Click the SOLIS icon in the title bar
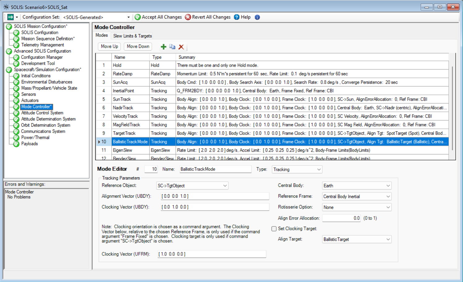This screenshot has height=282, width=463. pyautogui.click(x=6, y=6)
